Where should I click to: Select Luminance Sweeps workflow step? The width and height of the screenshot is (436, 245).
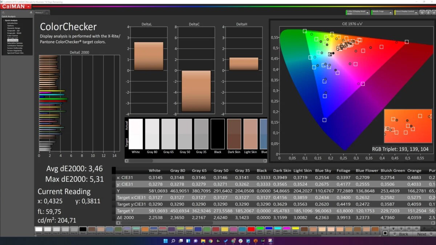(15, 46)
